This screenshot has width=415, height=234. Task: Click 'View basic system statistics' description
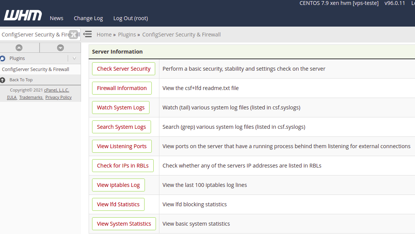pyautogui.click(x=196, y=224)
